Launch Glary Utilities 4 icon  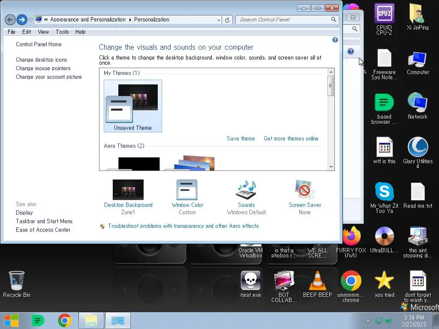point(418,153)
